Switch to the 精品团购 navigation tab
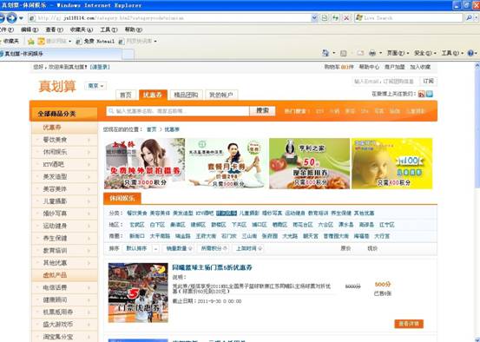The image size is (480, 342). tap(186, 95)
